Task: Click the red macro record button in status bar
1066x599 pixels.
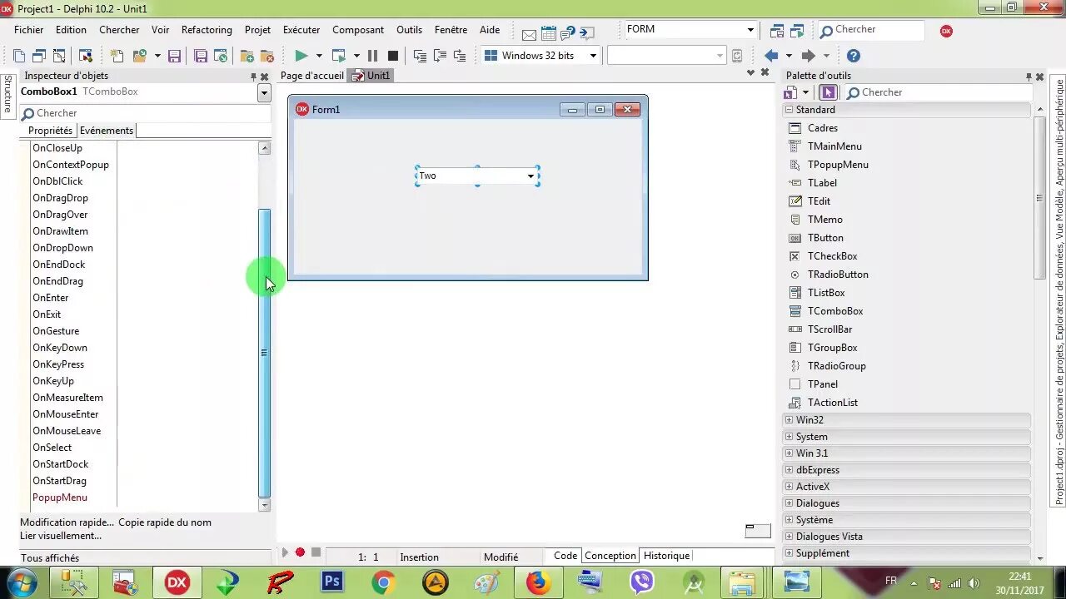Action: coord(300,552)
